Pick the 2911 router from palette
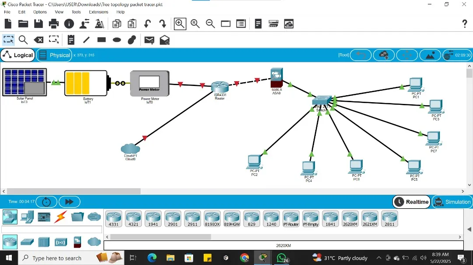Screen dimensions: 473x265 click(192, 219)
